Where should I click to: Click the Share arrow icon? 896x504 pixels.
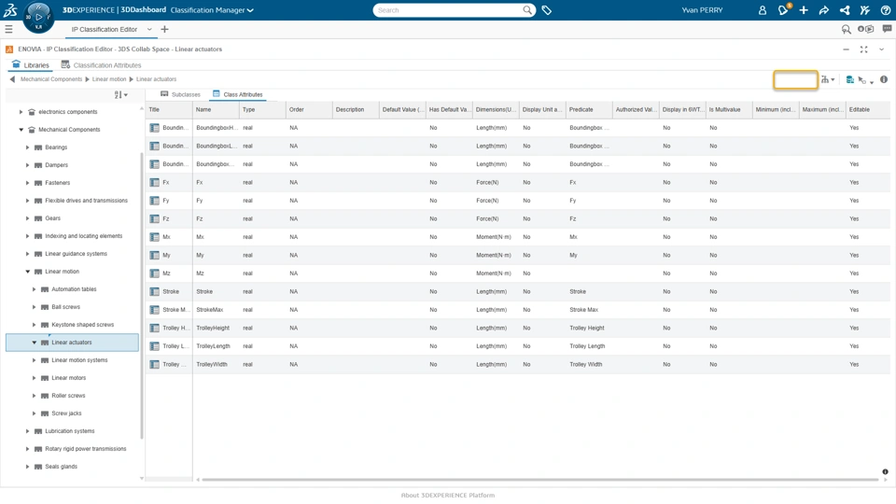click(823, 10)
